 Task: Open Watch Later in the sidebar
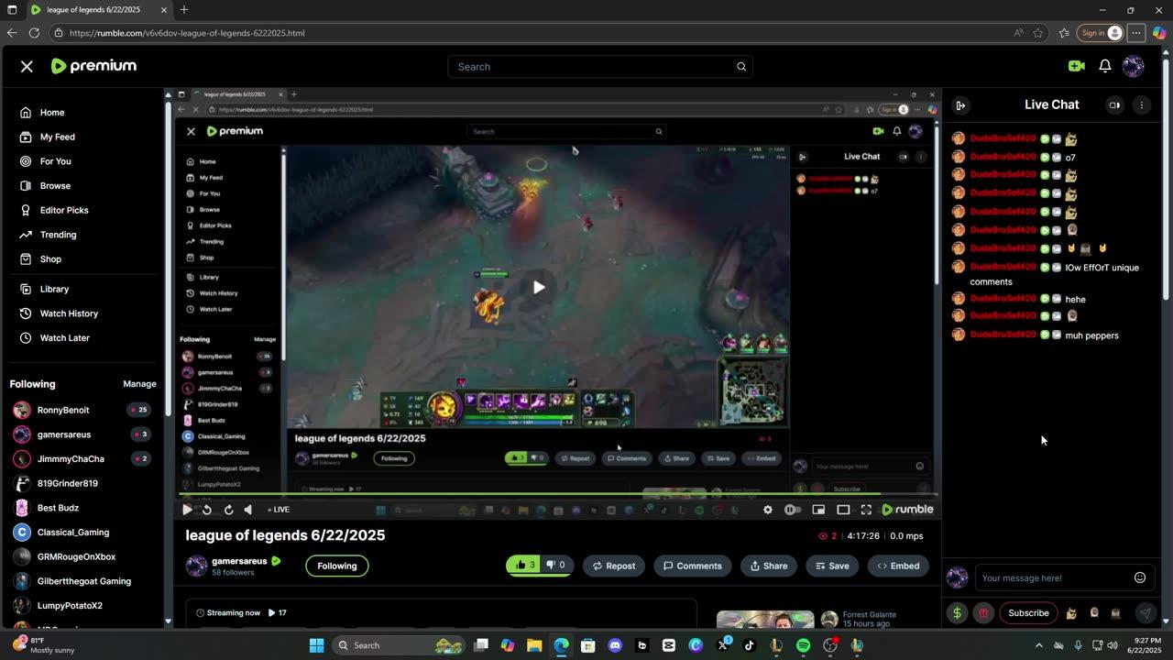[64, 337]
